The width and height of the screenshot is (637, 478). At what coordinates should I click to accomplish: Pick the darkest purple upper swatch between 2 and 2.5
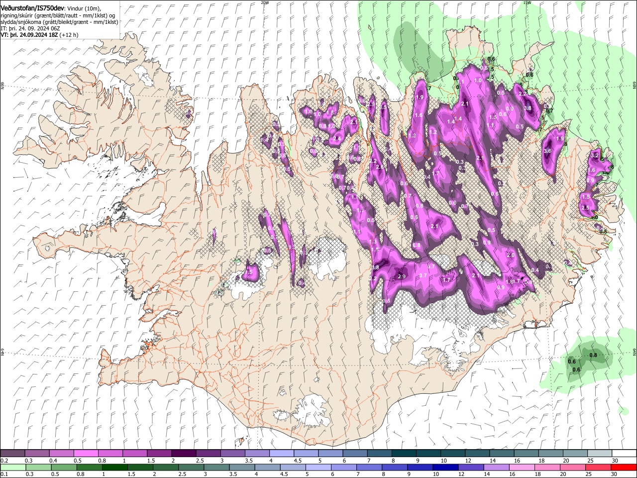pyautogui.click(x=183, y=454)
